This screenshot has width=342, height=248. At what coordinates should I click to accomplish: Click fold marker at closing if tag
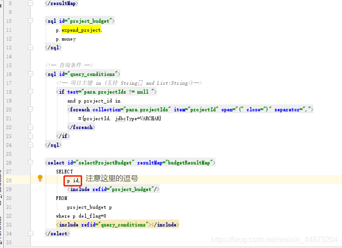[31, 136]
